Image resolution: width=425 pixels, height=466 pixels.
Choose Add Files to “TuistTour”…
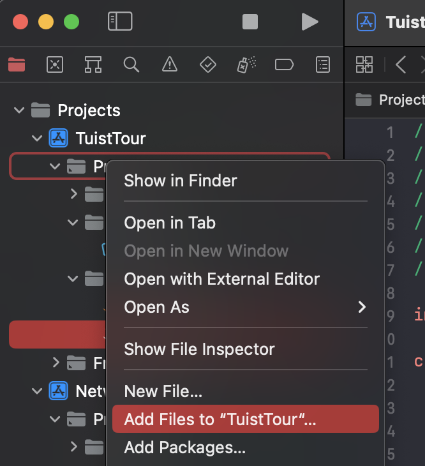[x=246, y=419]
